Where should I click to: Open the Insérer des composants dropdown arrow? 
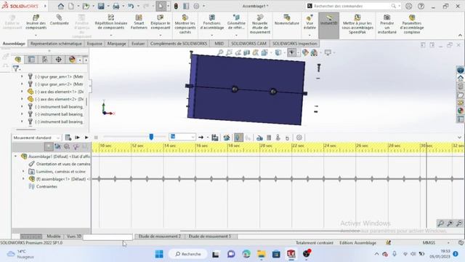(36, 36)
